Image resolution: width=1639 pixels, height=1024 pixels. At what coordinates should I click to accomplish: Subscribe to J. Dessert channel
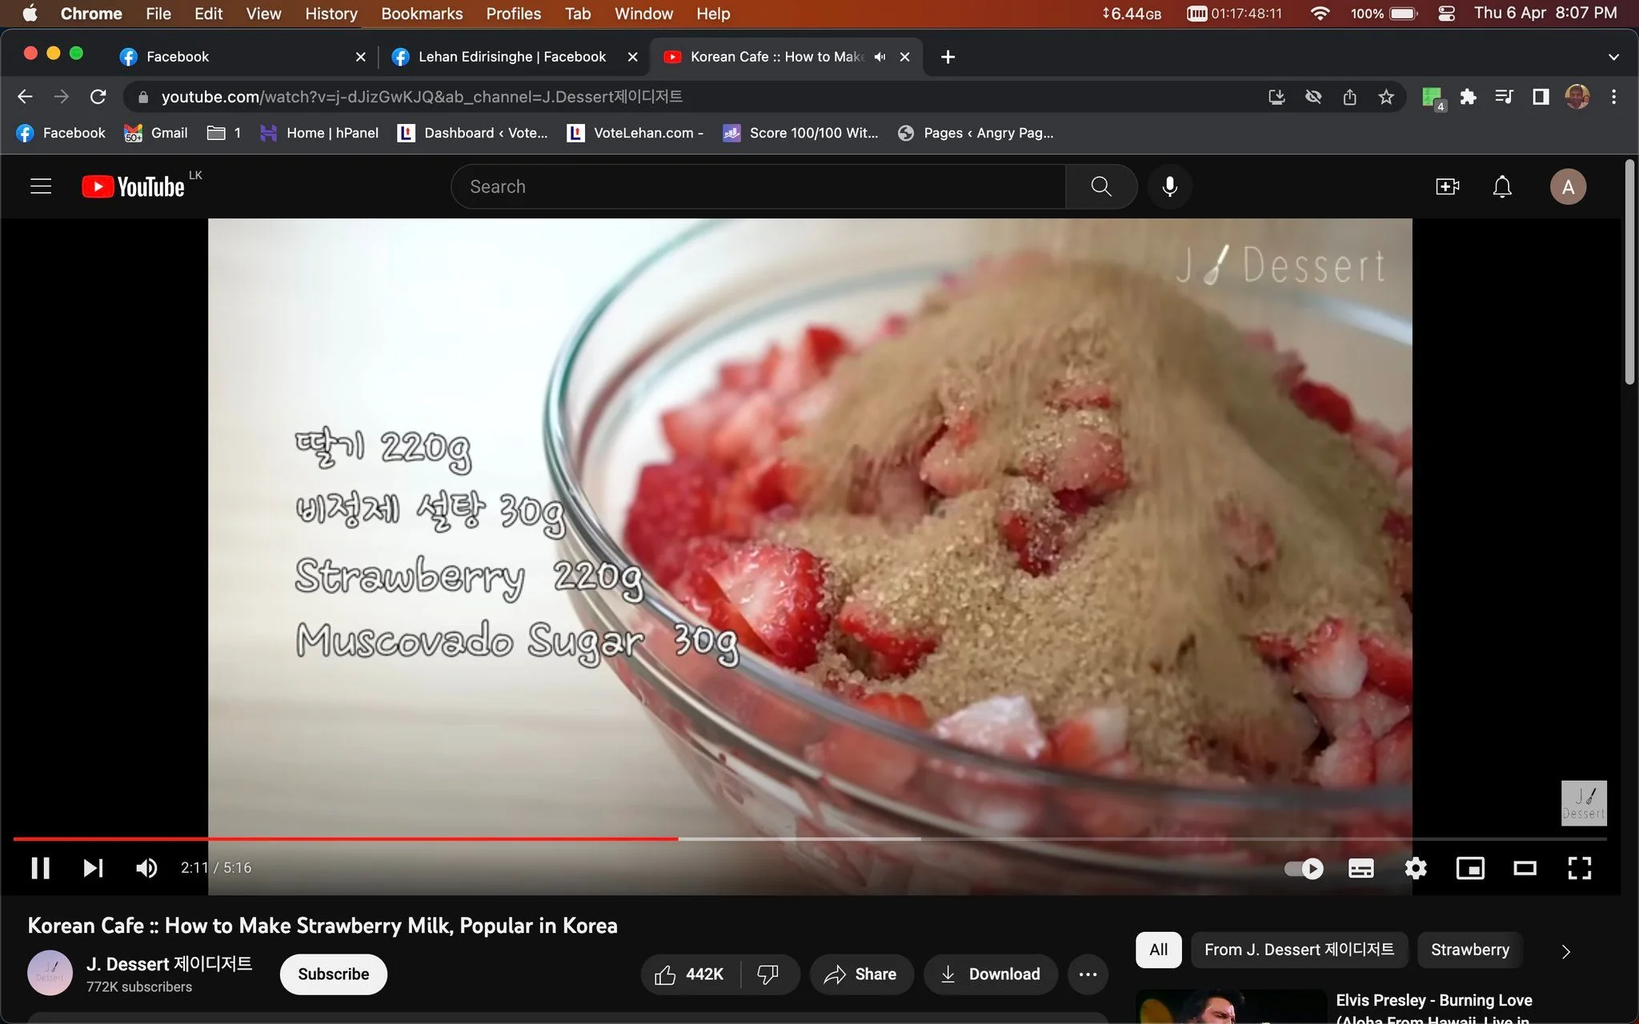coord(333,974)
